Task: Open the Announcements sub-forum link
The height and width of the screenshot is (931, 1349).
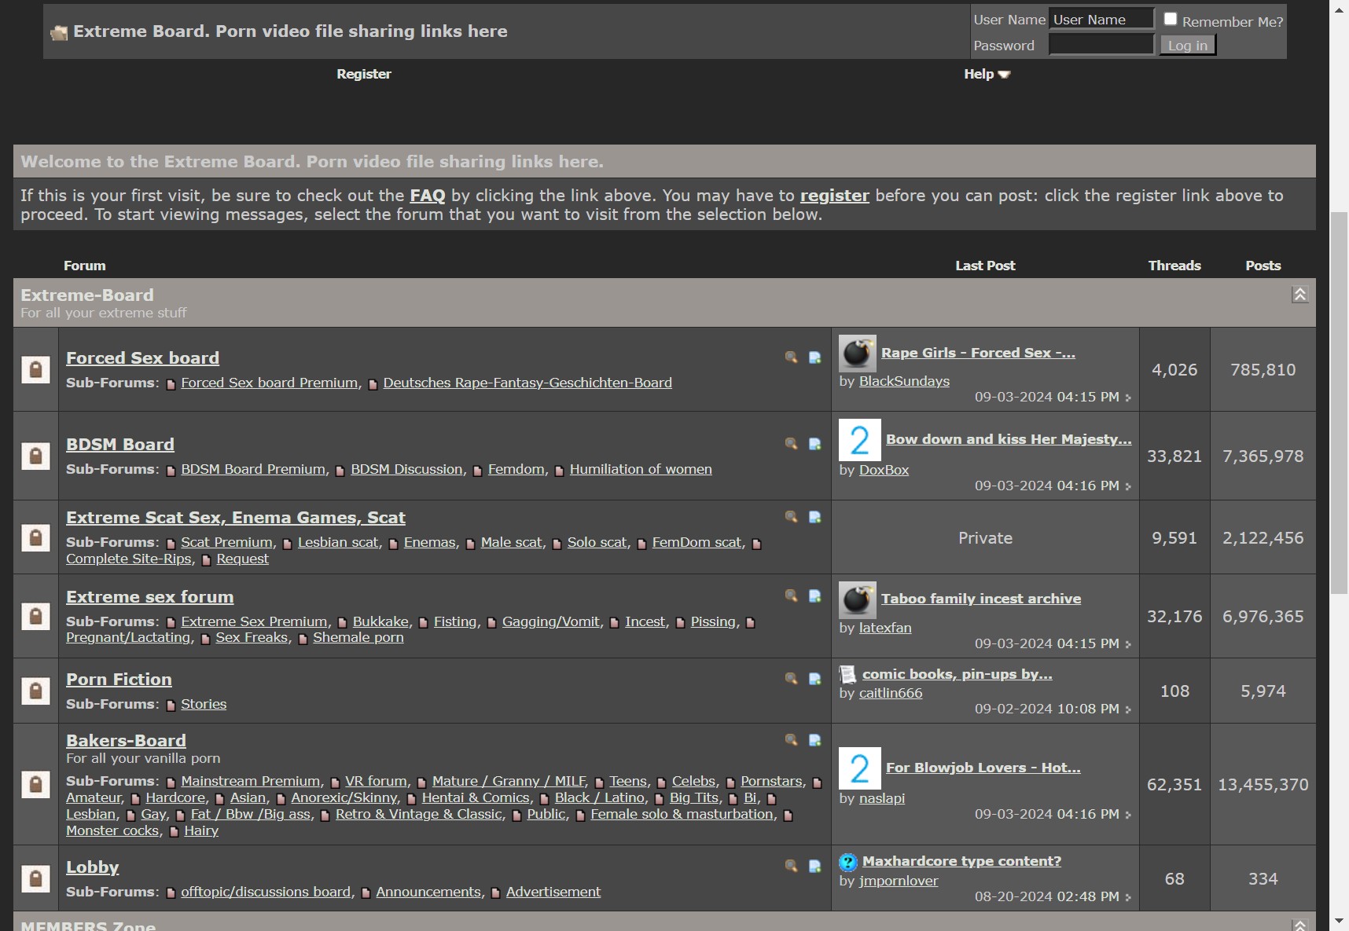Action: [x=428, y=892]
